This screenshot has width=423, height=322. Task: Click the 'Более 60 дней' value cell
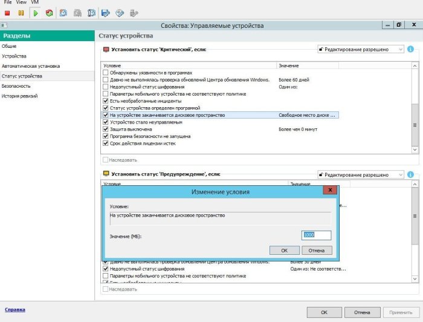click(x=294, y=80)
